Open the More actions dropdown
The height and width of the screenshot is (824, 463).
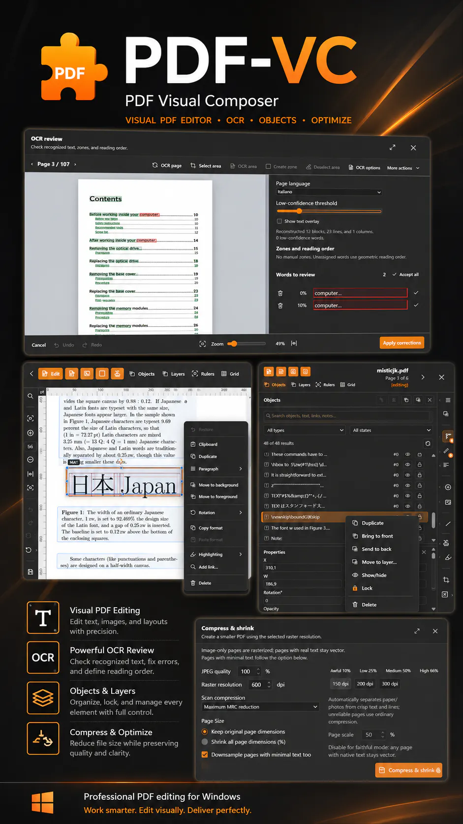[x=403, y=168]
